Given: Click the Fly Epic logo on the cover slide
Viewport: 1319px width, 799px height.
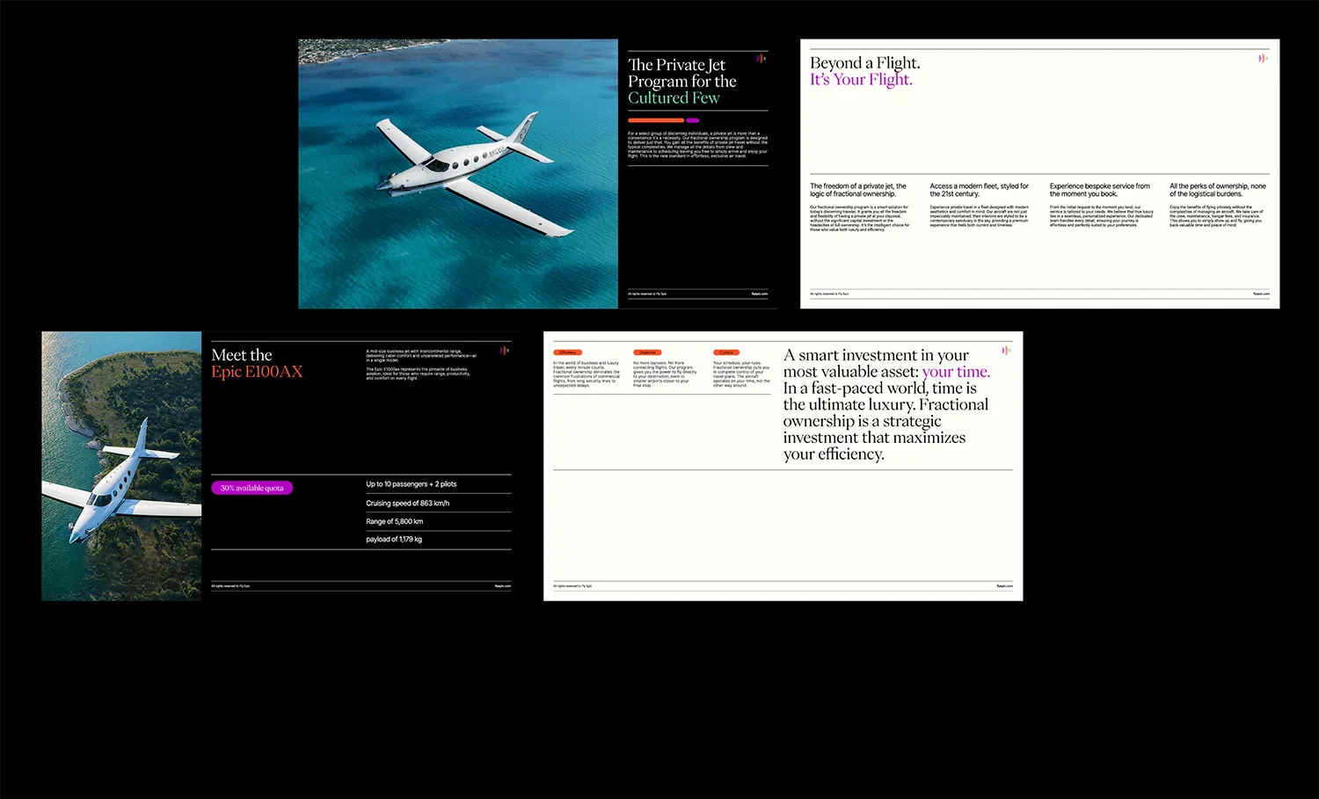Looking at the screenshot, I should [761, 57].
